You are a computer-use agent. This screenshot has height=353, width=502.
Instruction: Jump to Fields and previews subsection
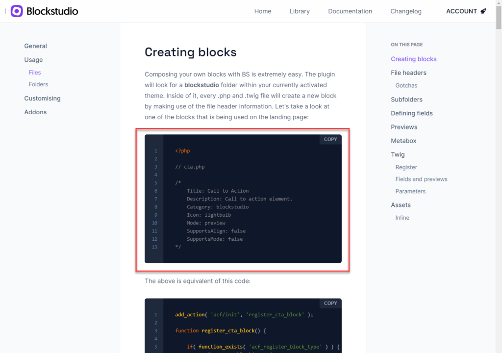[421, 179]
